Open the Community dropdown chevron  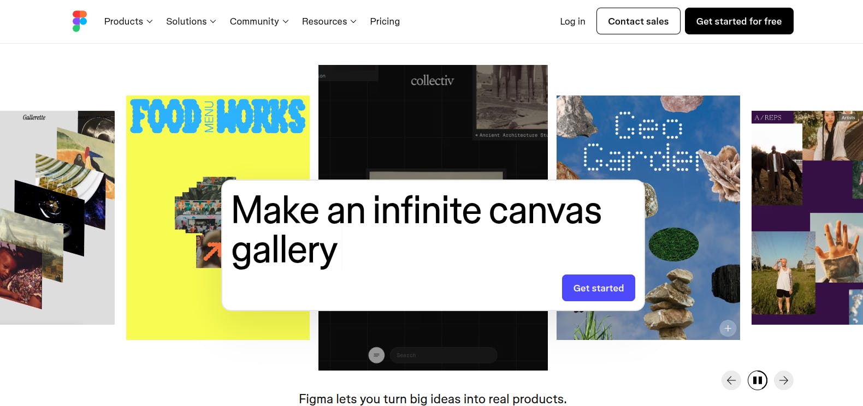tap(285, 21)
